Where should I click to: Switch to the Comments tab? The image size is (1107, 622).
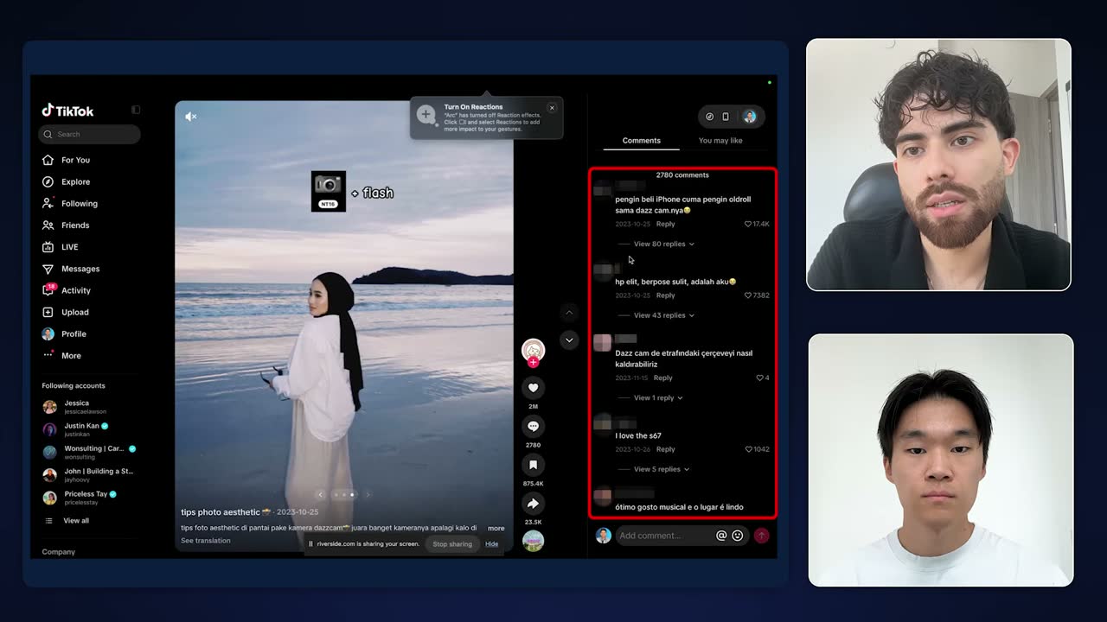pyautogui.click(x=641, y=141)
